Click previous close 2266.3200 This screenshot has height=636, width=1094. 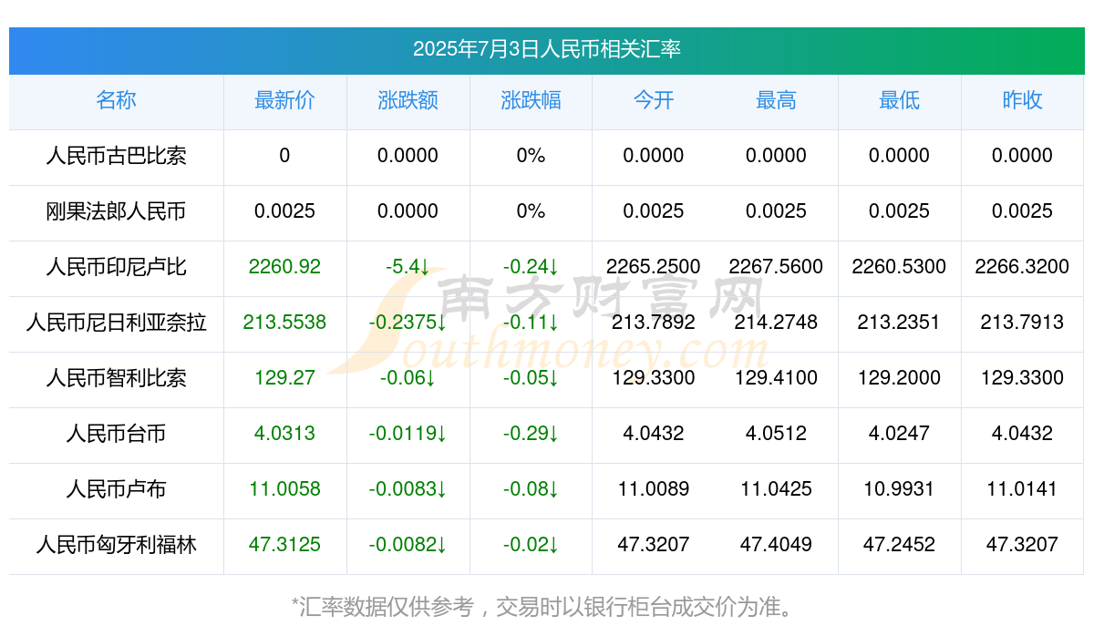coord(1022,267)
